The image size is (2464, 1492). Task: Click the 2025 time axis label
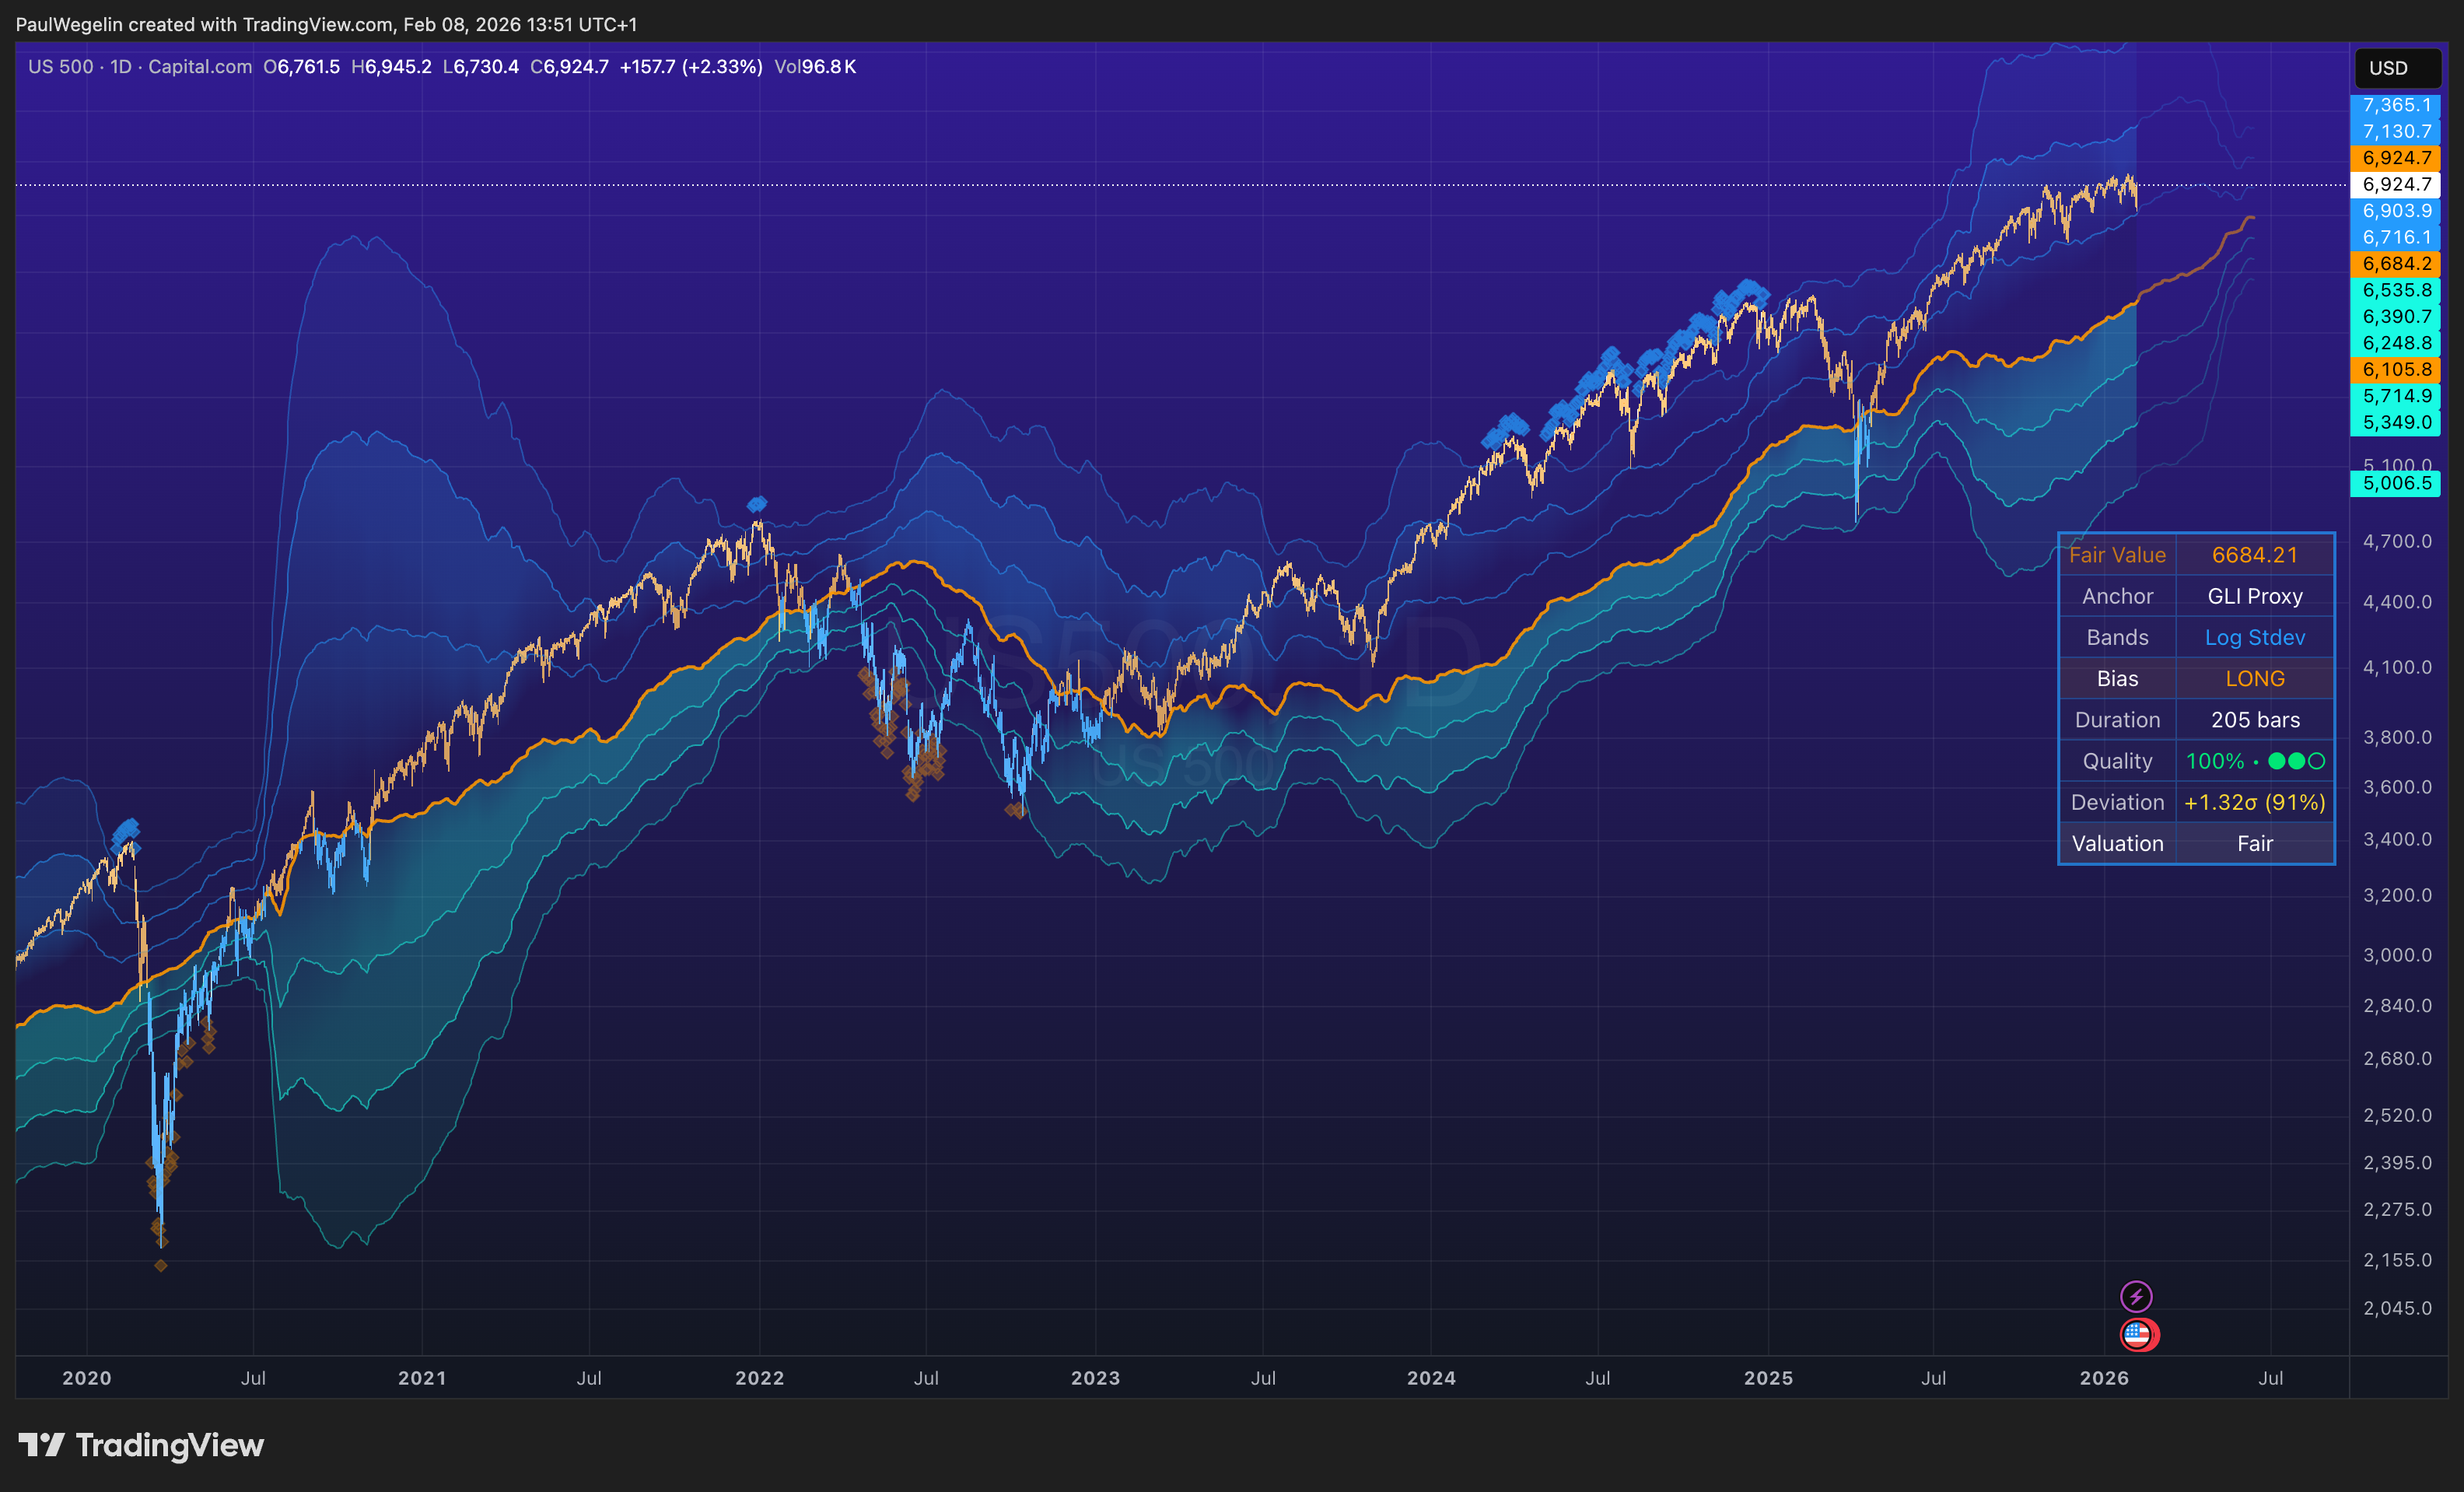1769,1378
